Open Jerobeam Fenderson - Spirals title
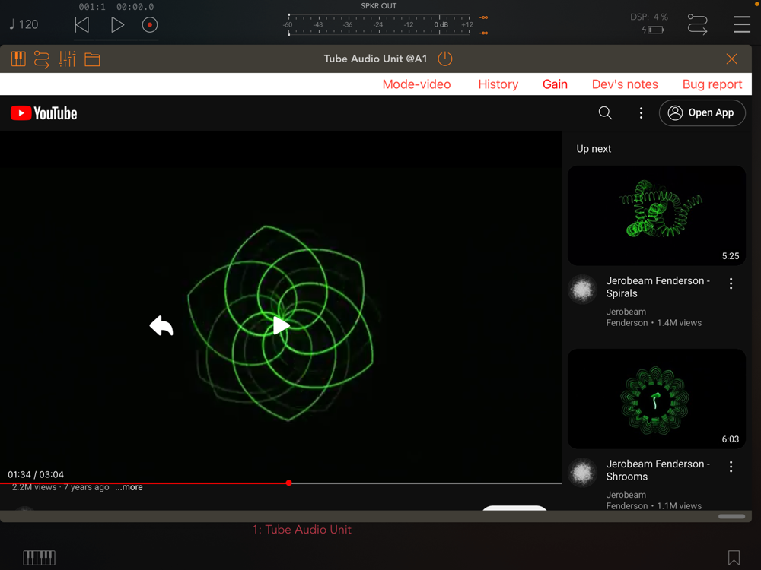This screenshot has height=570, width=761. coord(658,287)
